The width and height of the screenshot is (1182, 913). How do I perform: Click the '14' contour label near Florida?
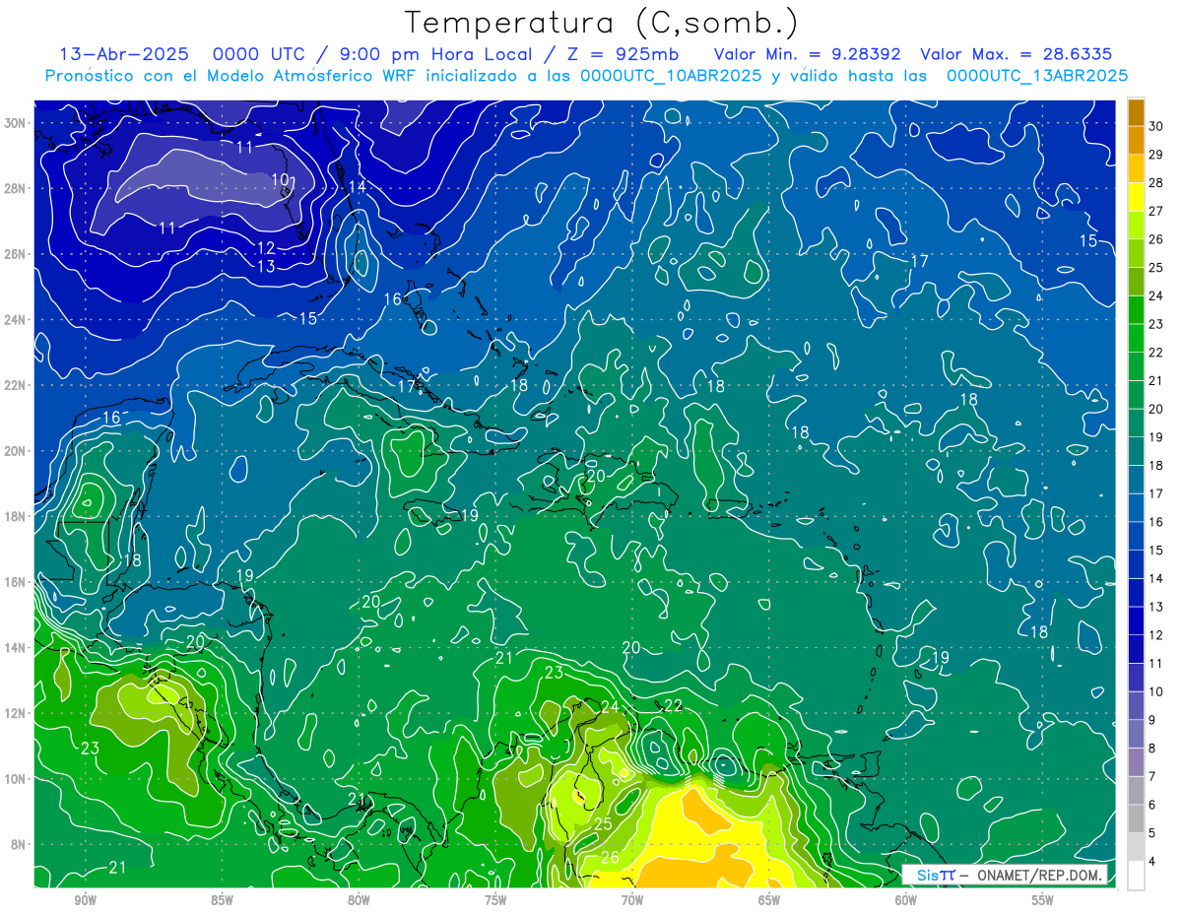pyautogui.click(x=357, y=187)
